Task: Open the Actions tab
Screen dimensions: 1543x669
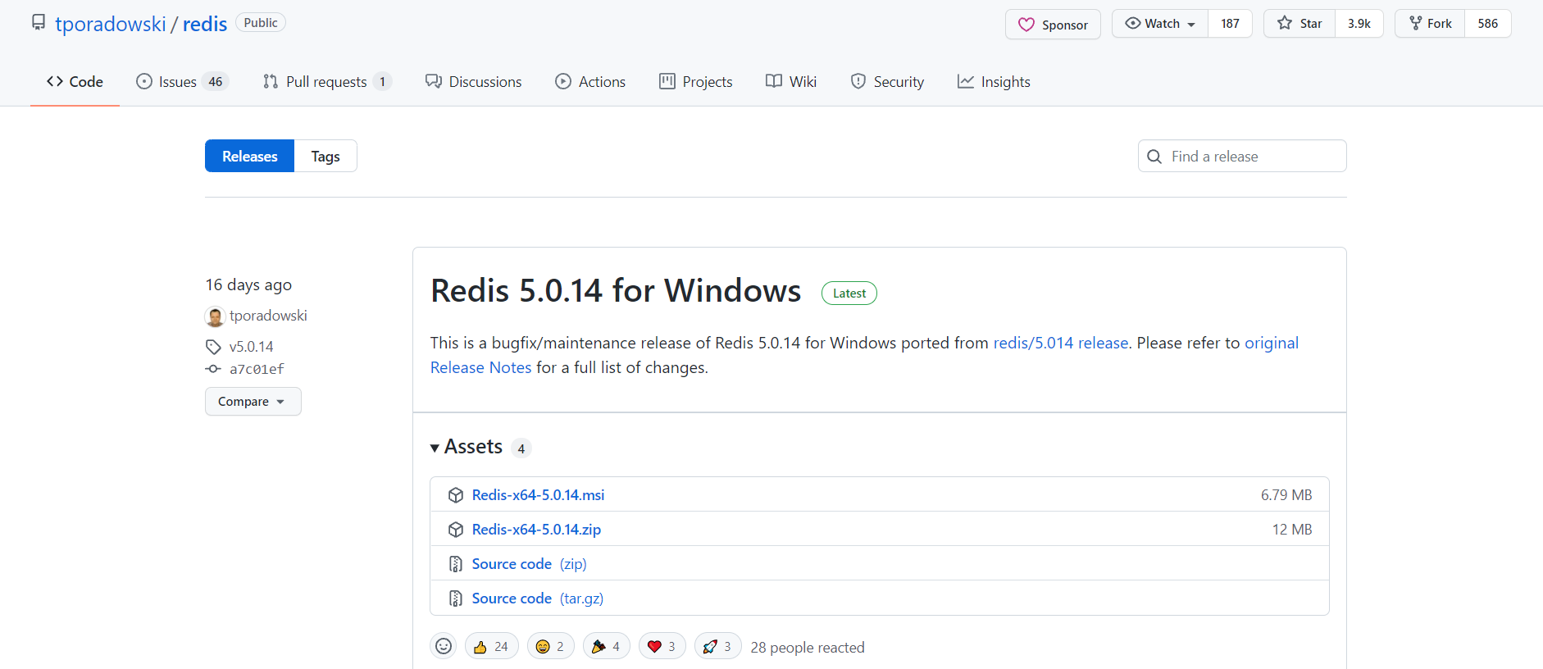Action: coord(590,82)
